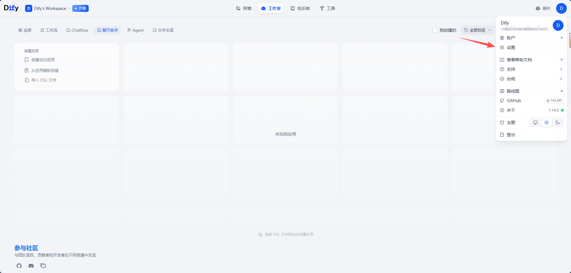Filter apps by 聊天助手
The height and width of the screenshot is (273, 571).
108,30
